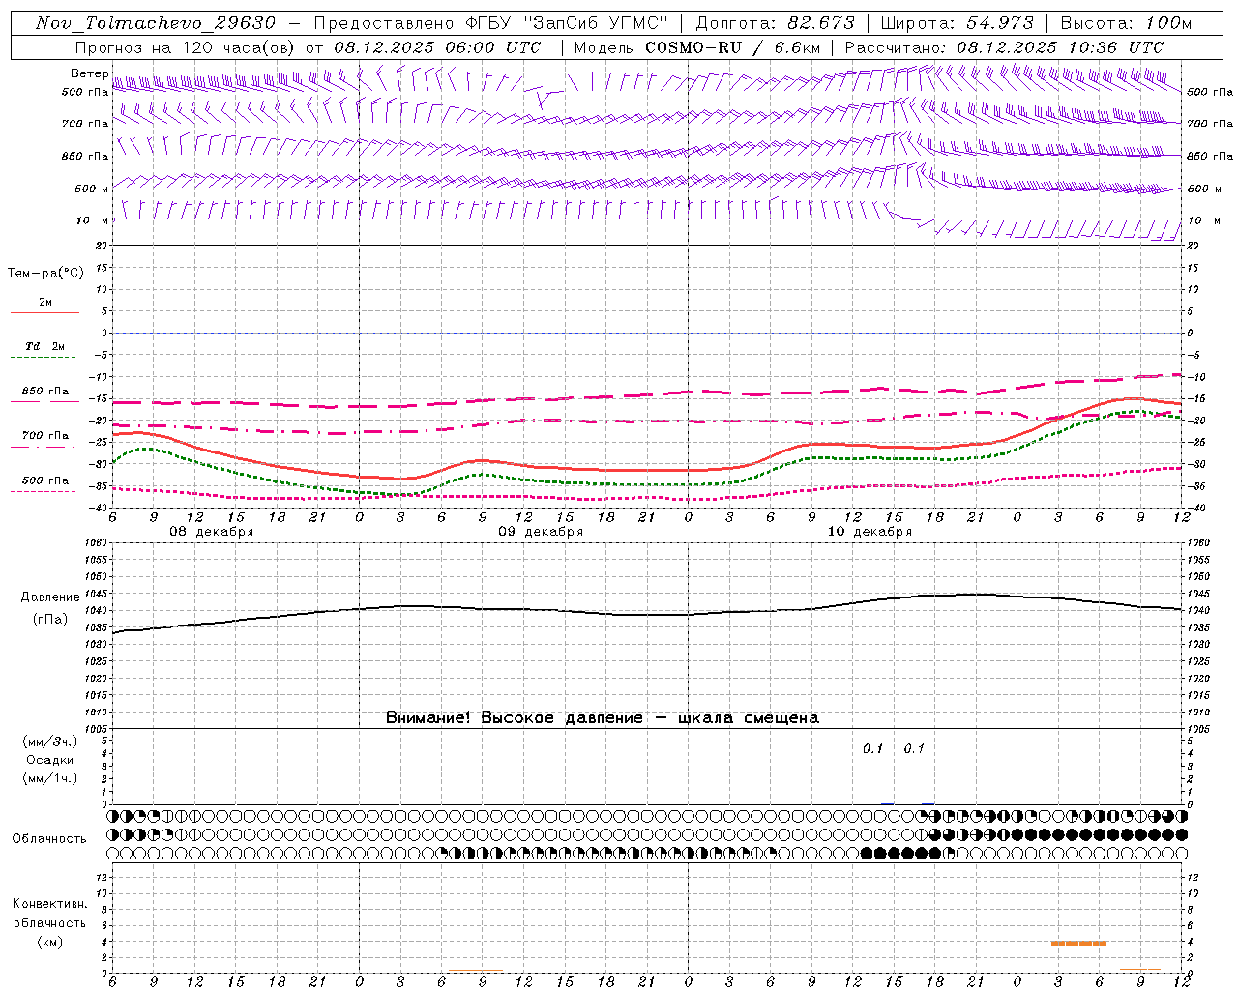The image size is (1238, 990).
Task: Click the Долгота: 82.673 field
Action: click(776, 23)
